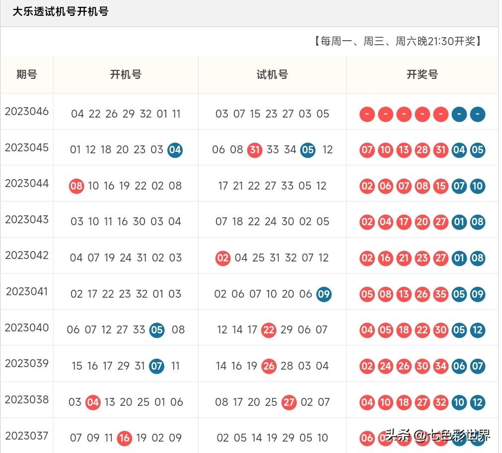Click blue 04 ball in 2023045 开奖号
Screen dimensions: 502x453
coord(459,150)
